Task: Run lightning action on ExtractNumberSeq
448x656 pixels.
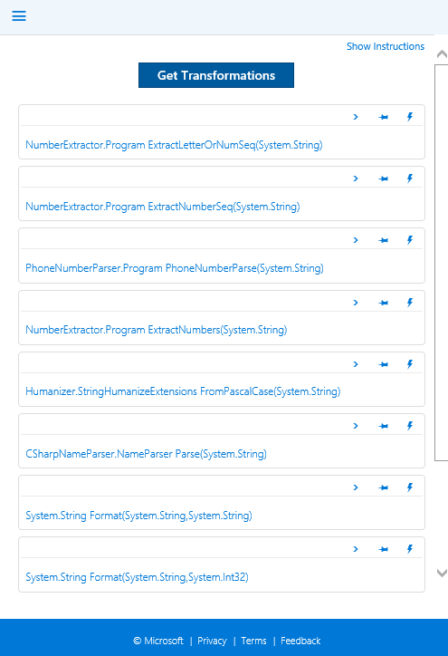Action: (410, 178)
